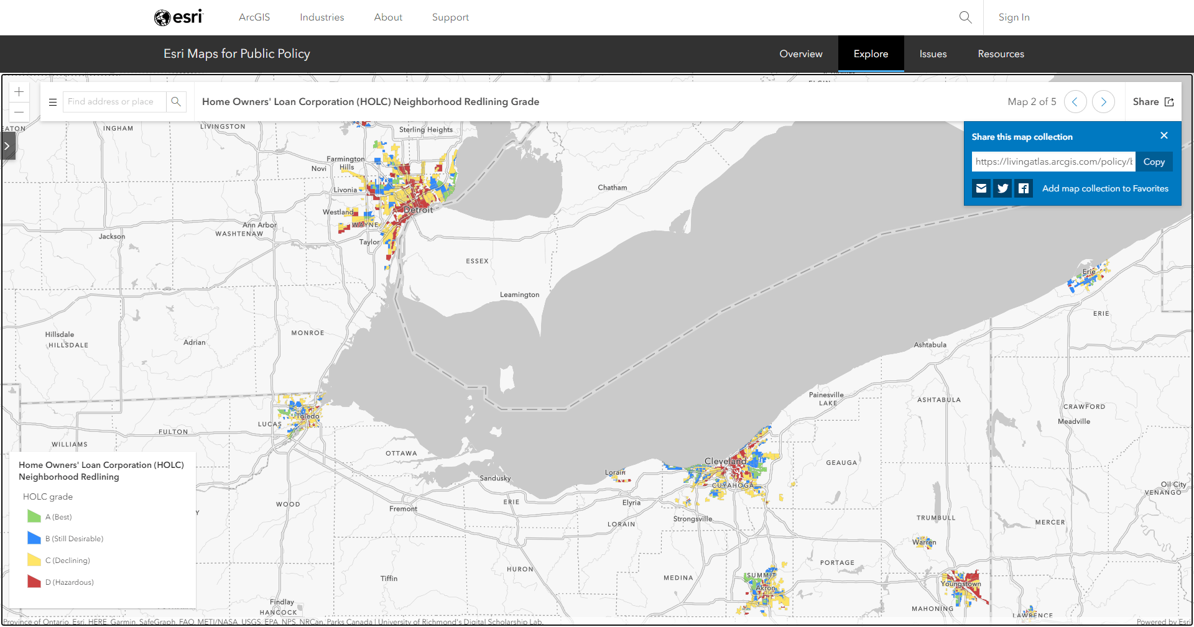Click the Youngstown label on the map

[x=961, y=584]
